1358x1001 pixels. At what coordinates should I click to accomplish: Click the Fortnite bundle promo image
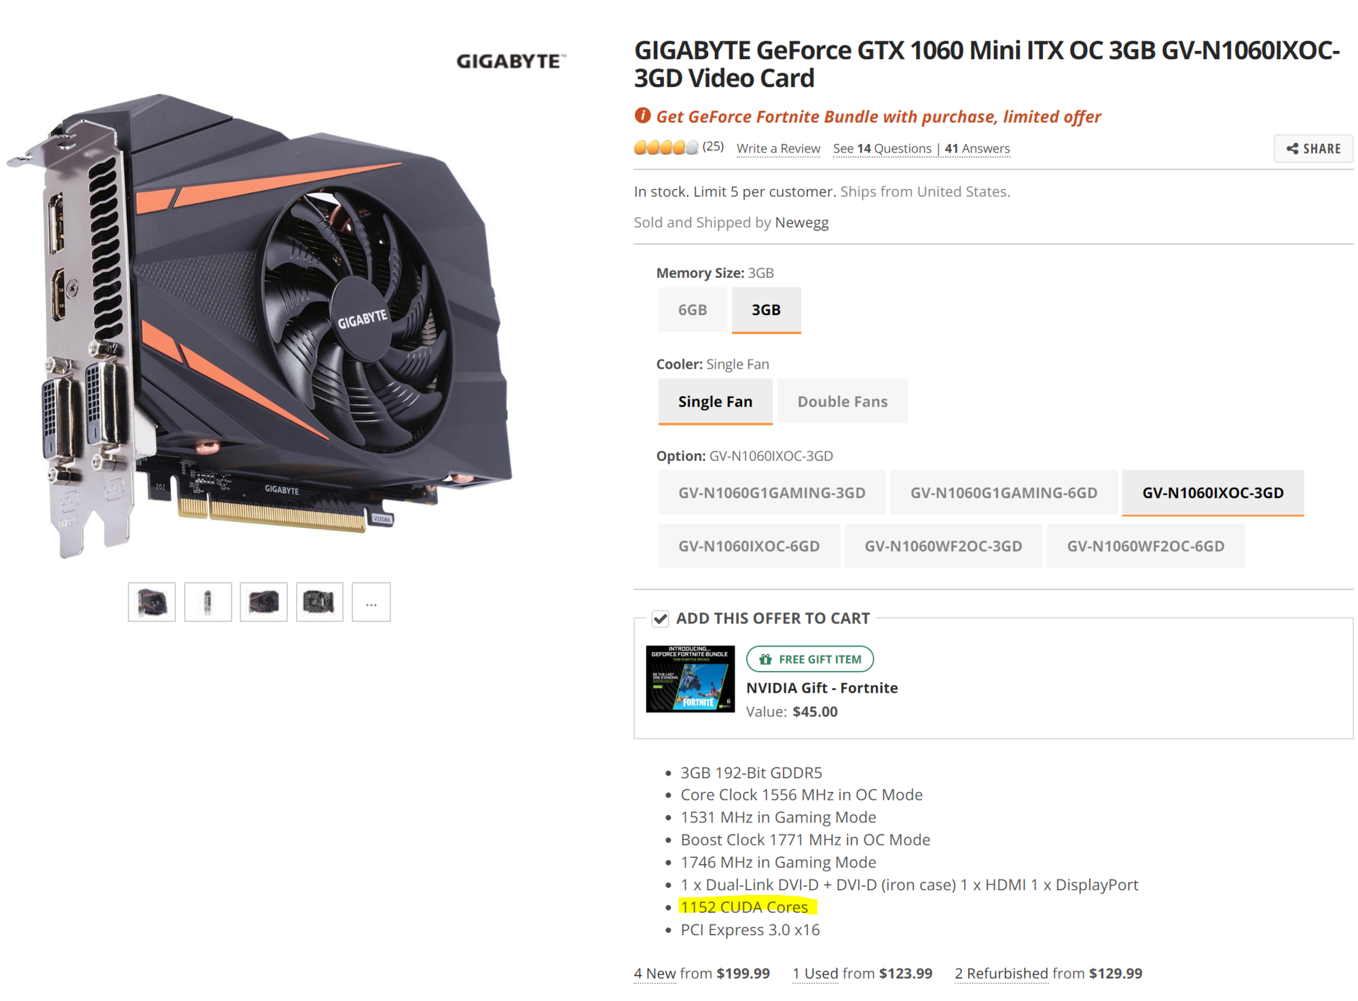coord(690,678)
